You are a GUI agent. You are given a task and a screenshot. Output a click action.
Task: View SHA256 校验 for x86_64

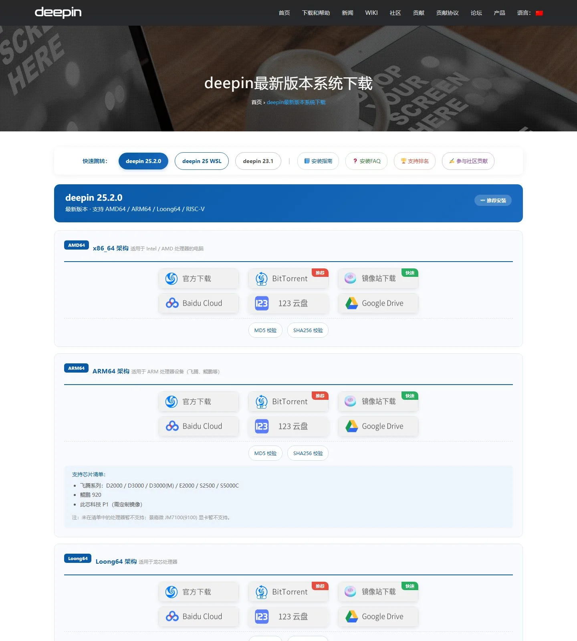[x=308, y=330]
